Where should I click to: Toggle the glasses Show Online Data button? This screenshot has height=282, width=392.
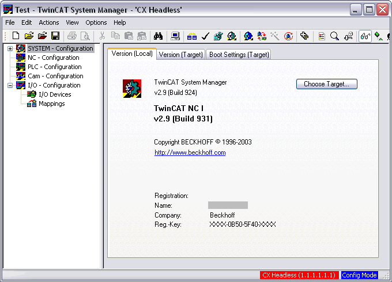click(x=365, y=36)
